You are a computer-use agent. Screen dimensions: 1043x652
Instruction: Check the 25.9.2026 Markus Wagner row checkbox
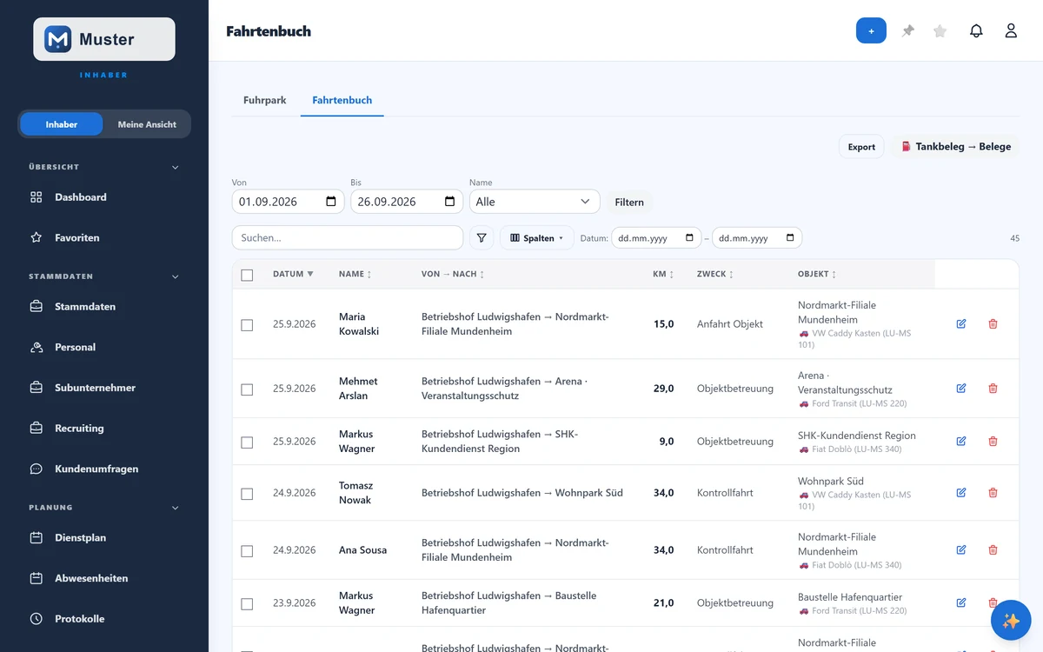[247, 442]
